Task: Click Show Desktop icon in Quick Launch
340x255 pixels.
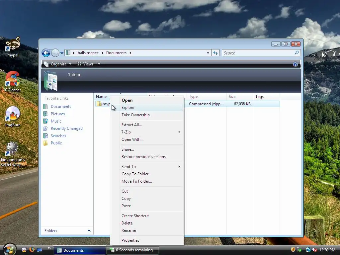Action: tap(40, 250)
